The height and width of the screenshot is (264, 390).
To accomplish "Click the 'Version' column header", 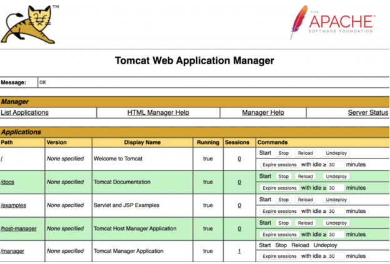I will (56, 142).
